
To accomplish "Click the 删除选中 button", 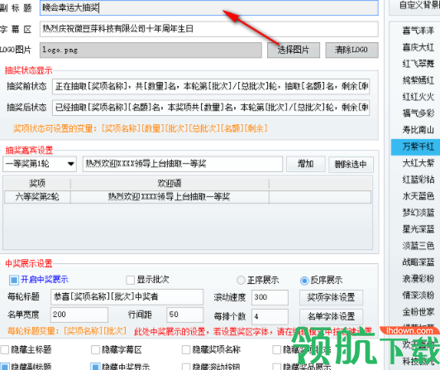I will 351,164.
